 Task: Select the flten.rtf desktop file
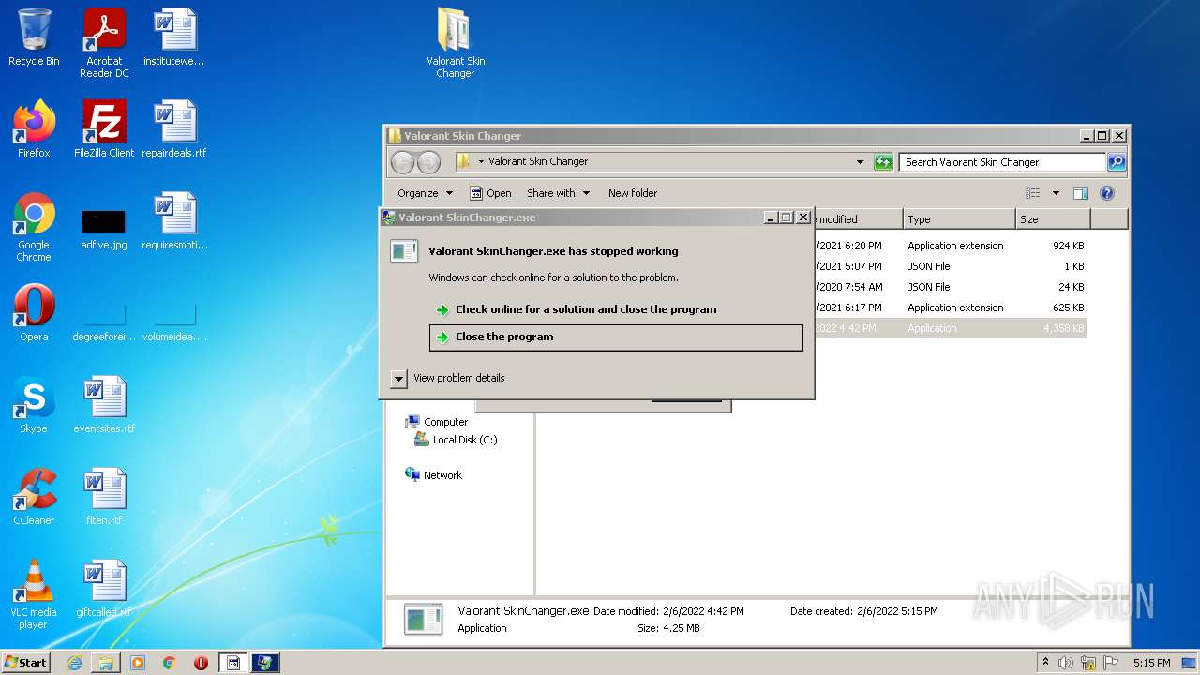point(104,496)
